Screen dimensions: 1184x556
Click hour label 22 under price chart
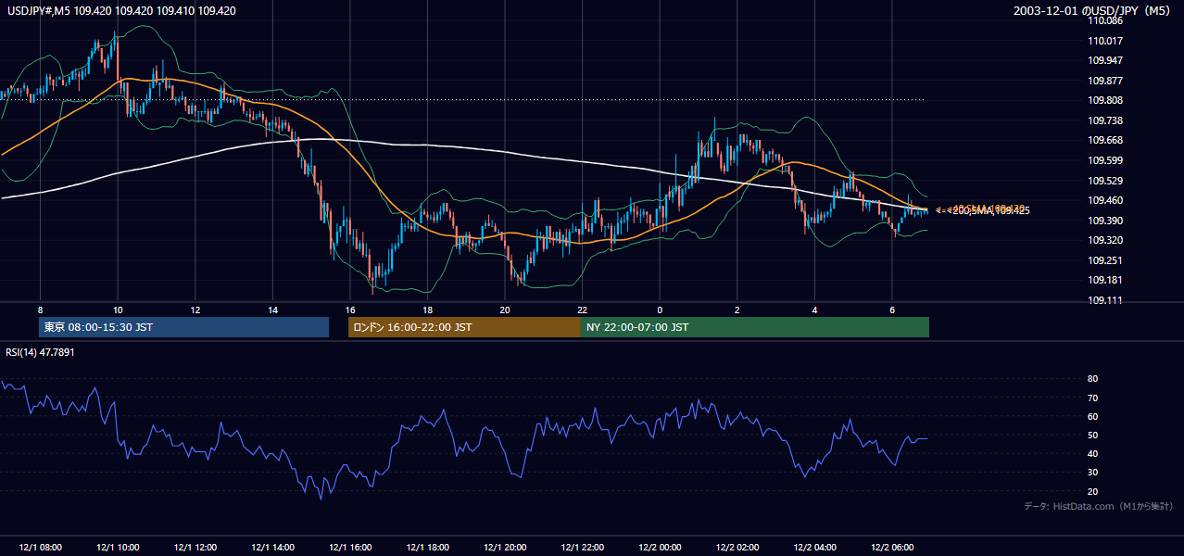[582, 310]
